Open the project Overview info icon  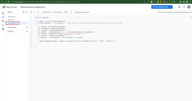tap(3, 13)
